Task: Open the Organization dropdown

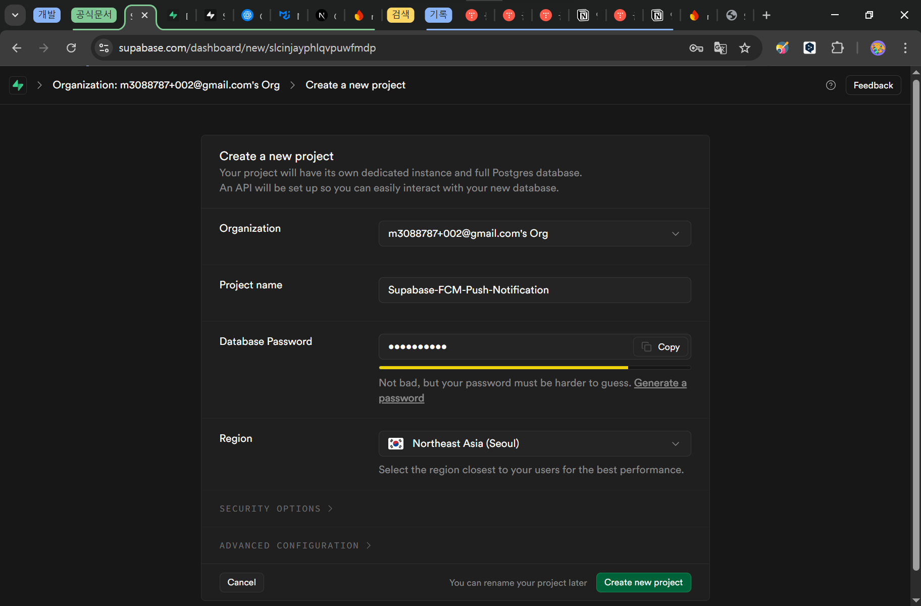Action: 535,233
